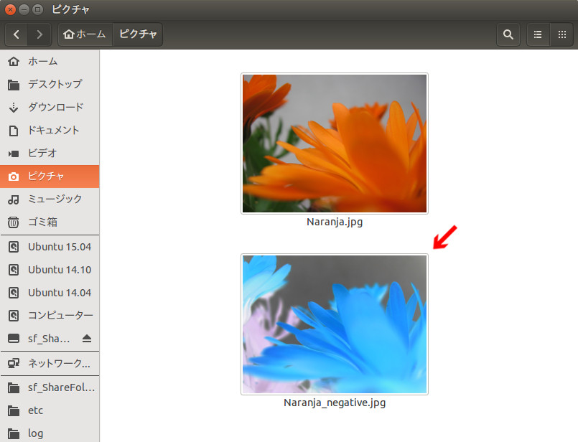Open the Ubuntu 15.04 volume
Image resolution: width=578 pixels, height=442 pixels.
point(50,247)
